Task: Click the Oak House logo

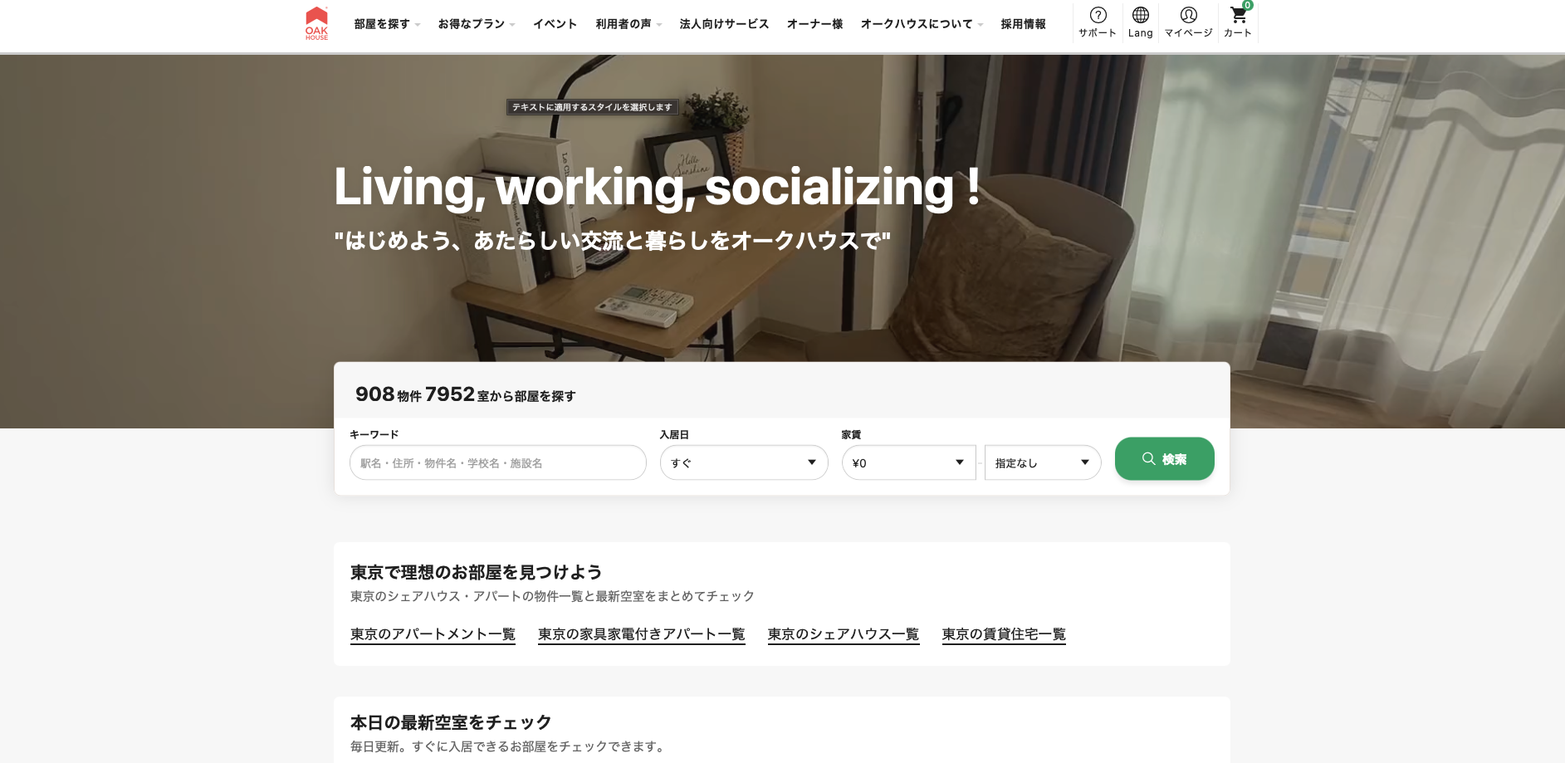Action: click(x=316, y=23)
